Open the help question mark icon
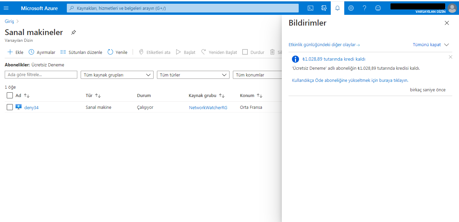The height and width of the screenshot is (222, 459). 364,8
